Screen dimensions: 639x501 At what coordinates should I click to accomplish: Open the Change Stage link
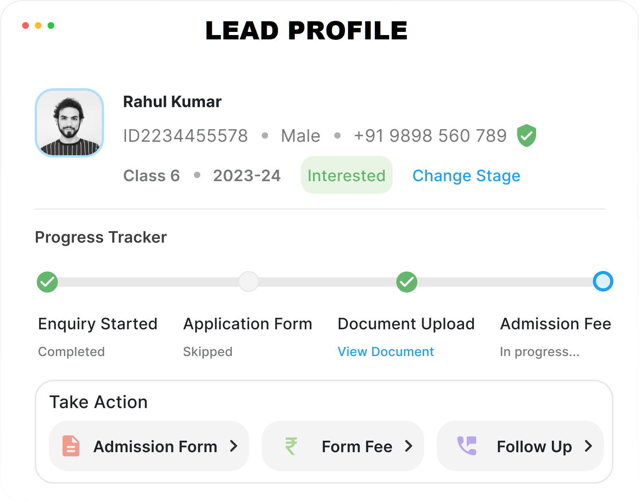coord(466,176)
